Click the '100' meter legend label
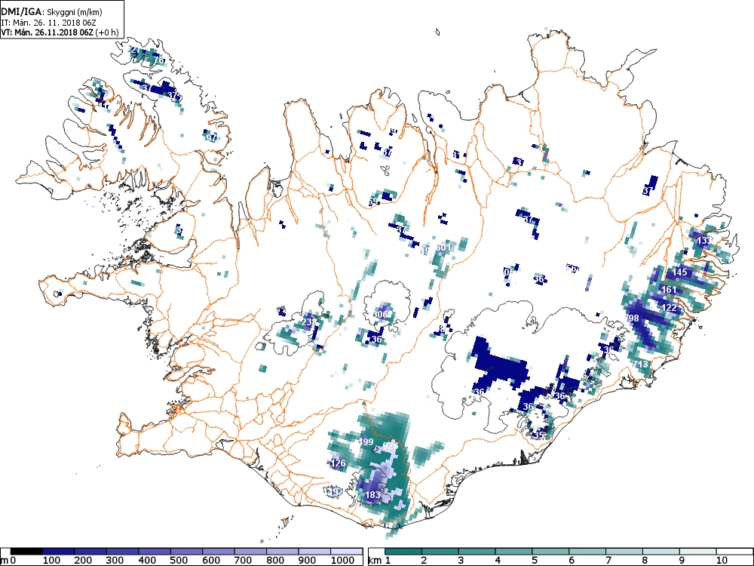The height and width of the screenshot is (566, 754). 52,560
